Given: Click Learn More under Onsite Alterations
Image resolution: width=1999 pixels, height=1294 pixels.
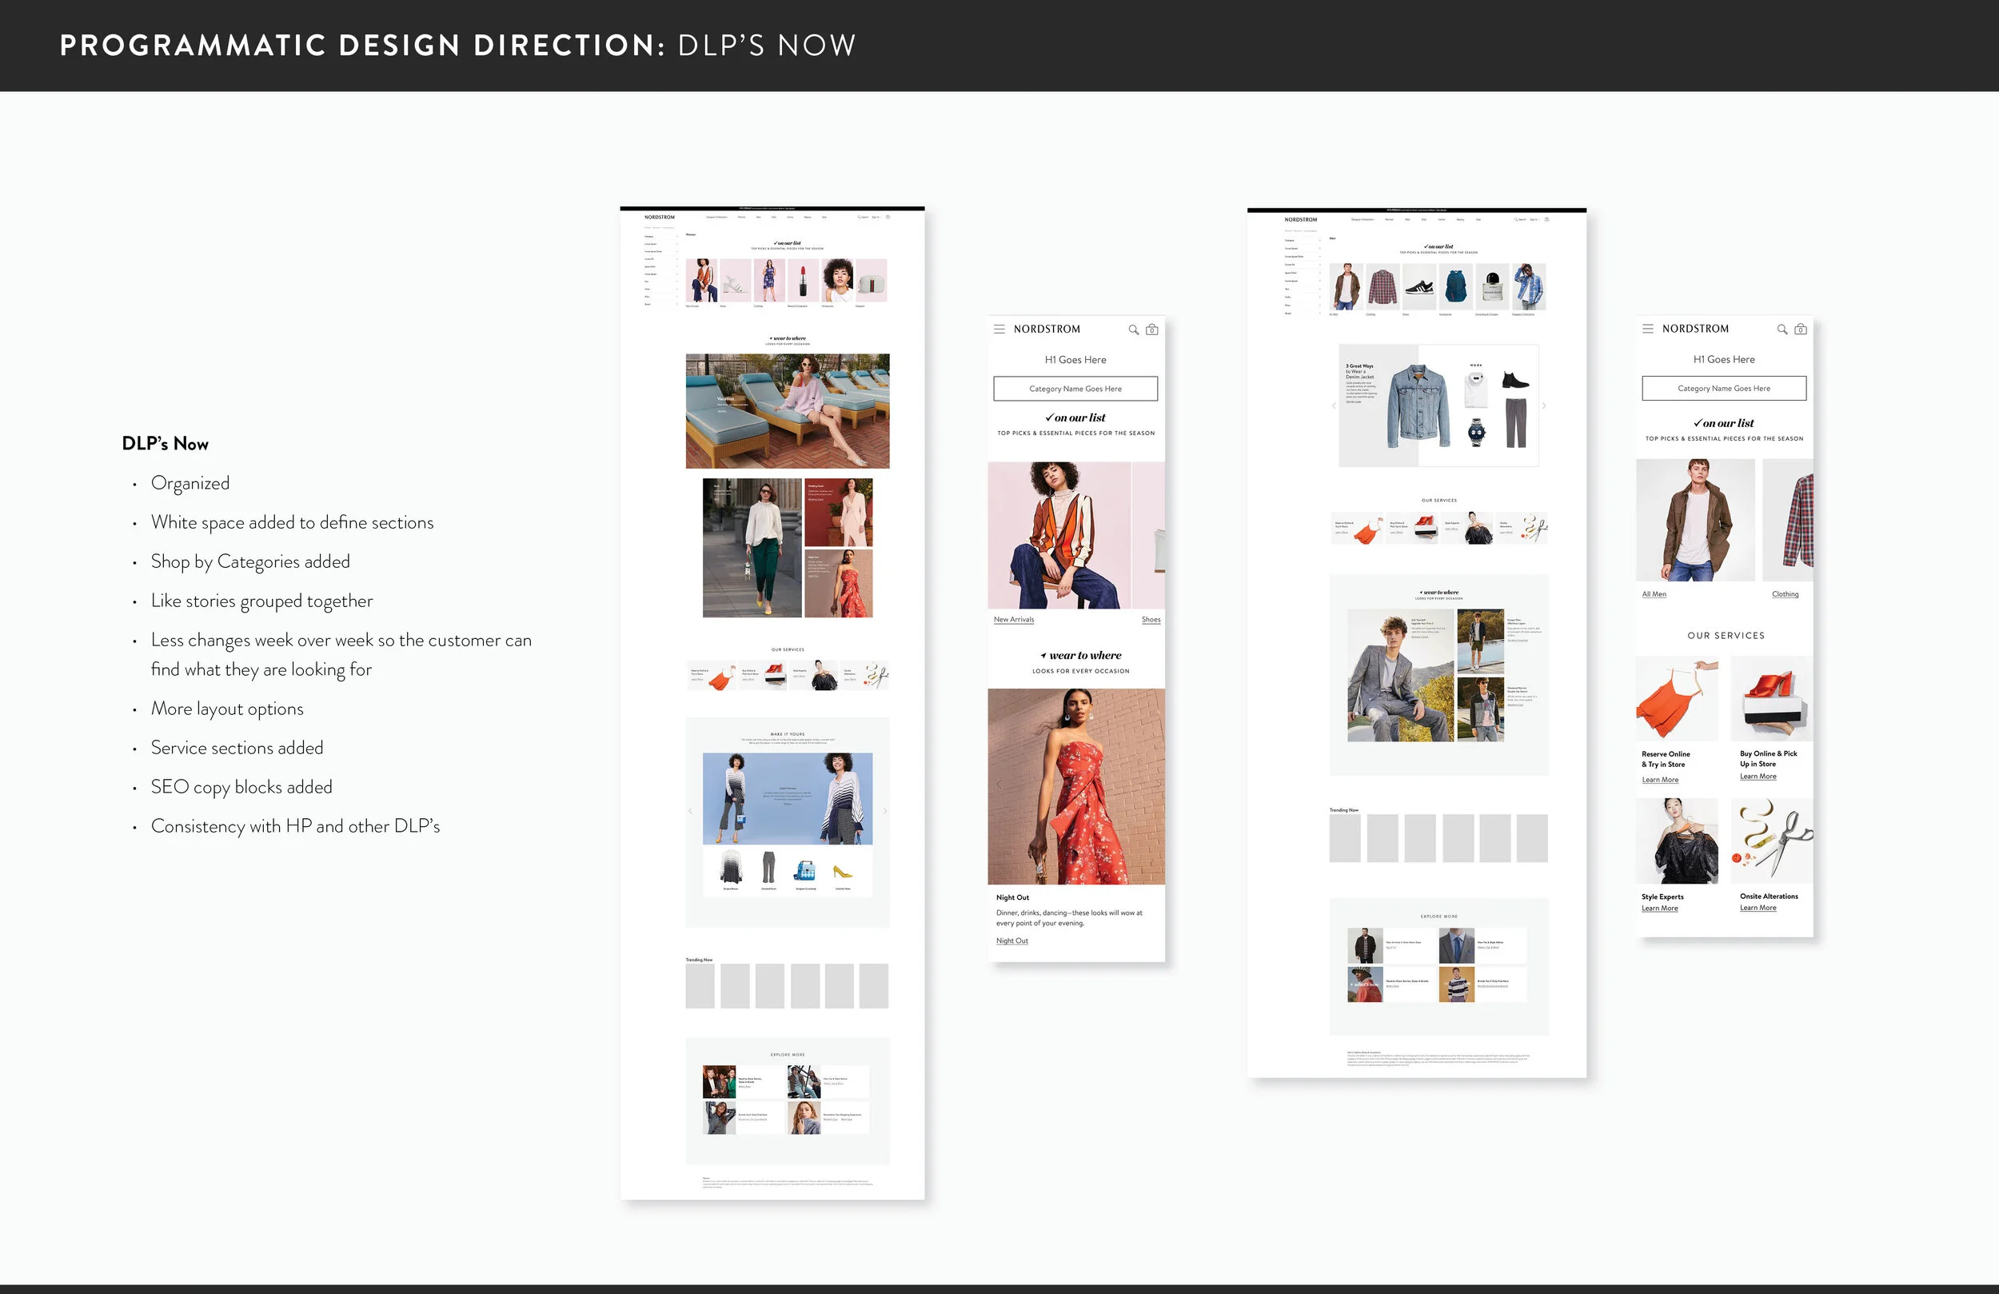Looking at the screenshot, I should 1757,908.
